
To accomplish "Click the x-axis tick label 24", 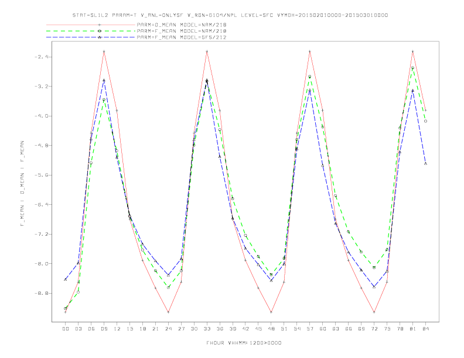I will [x=168, y=329].
